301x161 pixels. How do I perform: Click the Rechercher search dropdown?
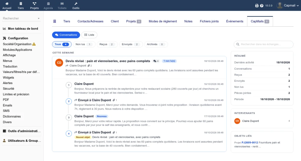pyautogui.click(x=22, y=18)
